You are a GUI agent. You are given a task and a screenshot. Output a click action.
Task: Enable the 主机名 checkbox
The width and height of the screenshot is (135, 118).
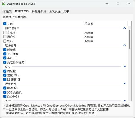pyautogui.click(x=5, y=33)
